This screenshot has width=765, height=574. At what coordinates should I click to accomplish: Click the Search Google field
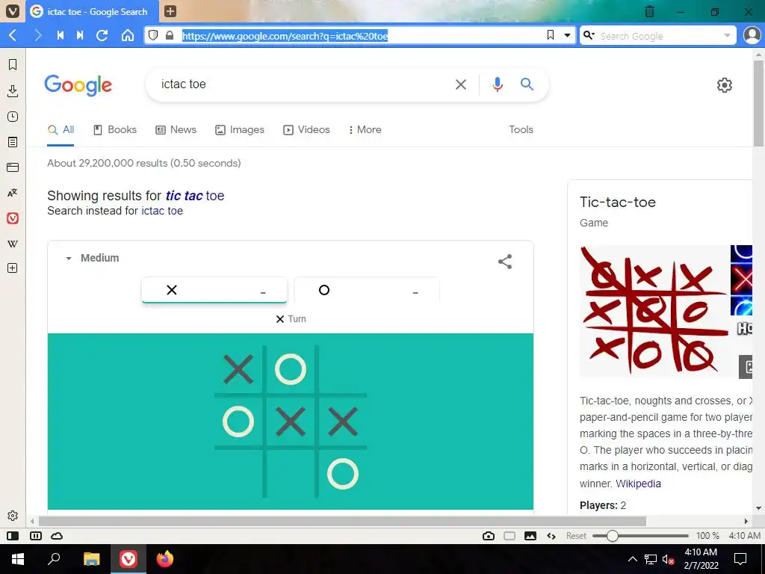click(x=659, y=36)
